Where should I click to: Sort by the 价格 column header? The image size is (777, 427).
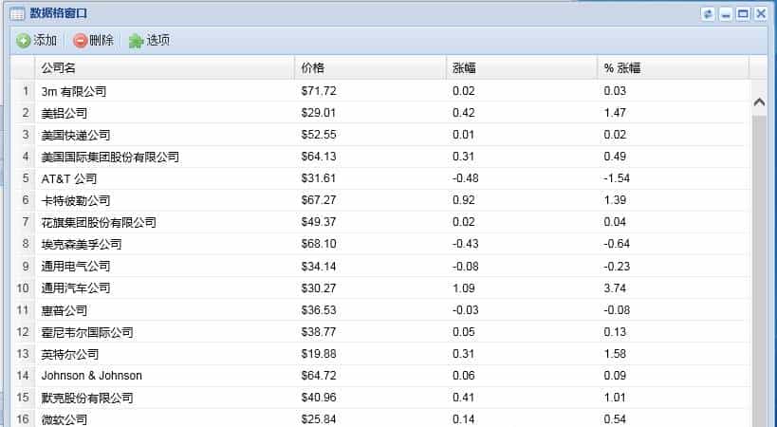pos(370,68)
